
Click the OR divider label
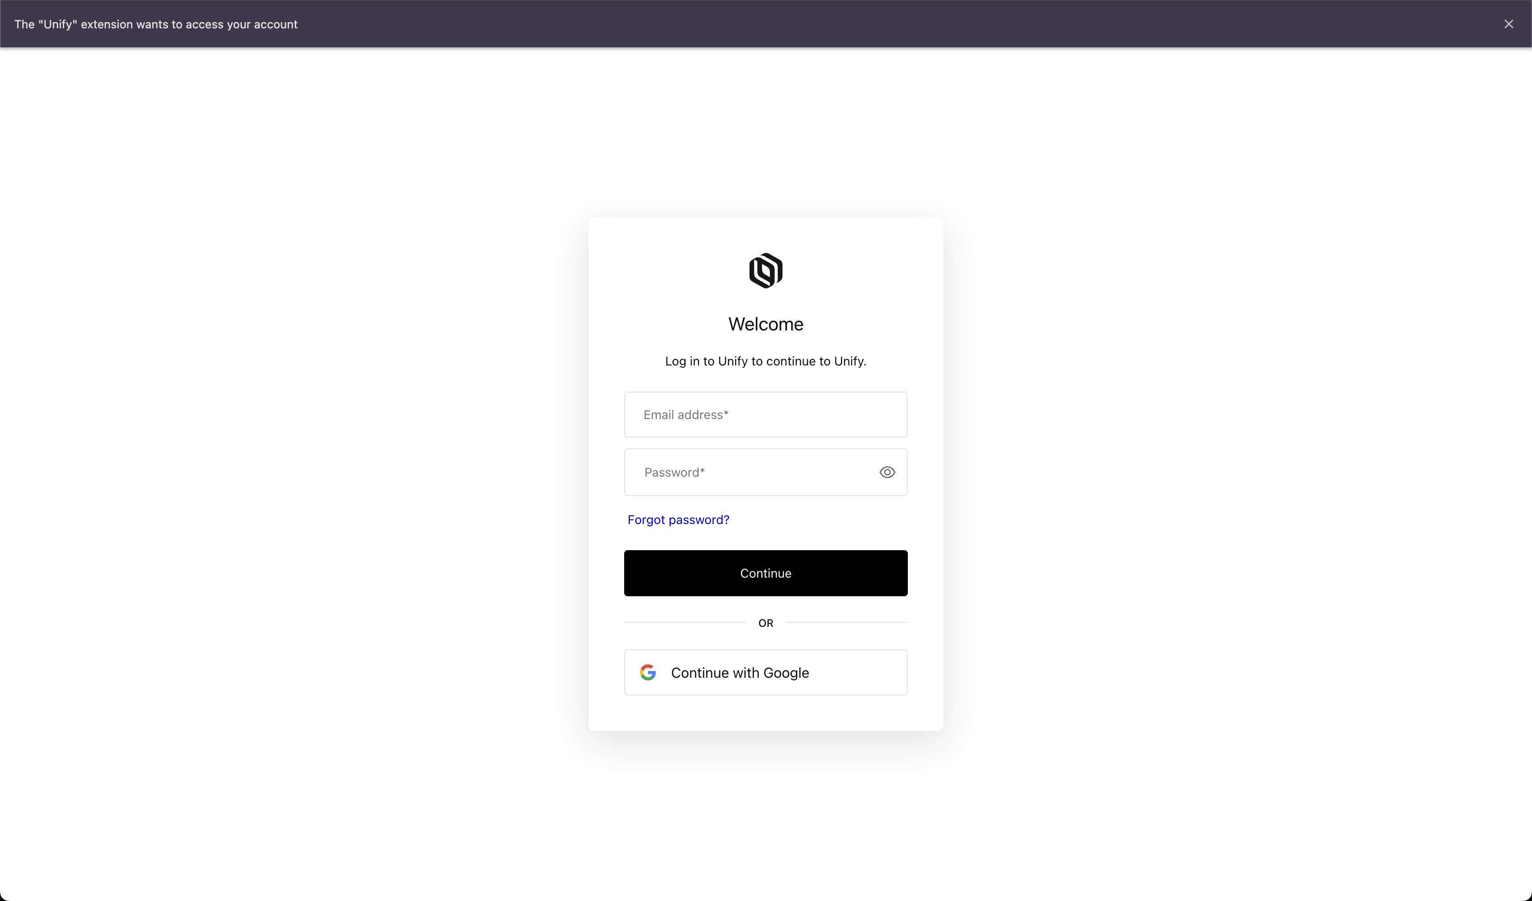pos(766,623)
